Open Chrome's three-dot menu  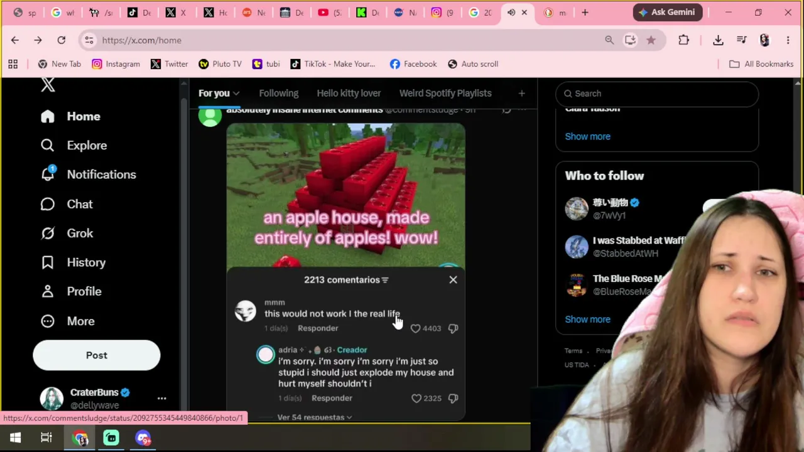point(788,40)
